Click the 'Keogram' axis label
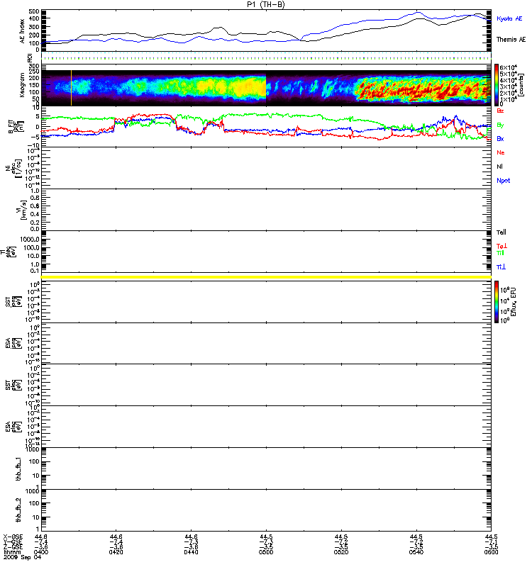 [x=22, y=85]
